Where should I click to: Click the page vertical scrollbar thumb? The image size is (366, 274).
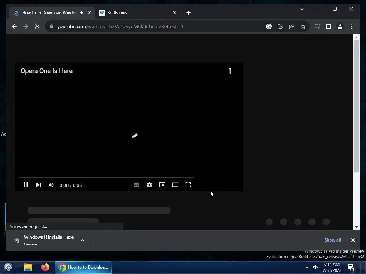[356, 106]
